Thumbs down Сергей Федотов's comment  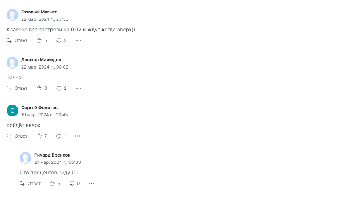point(58,136)
